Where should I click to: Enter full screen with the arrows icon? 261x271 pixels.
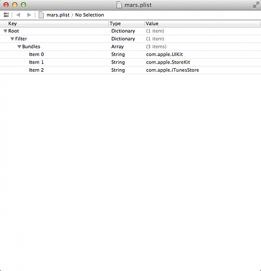256,5
